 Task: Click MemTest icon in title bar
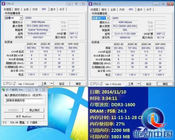(3, 90)
